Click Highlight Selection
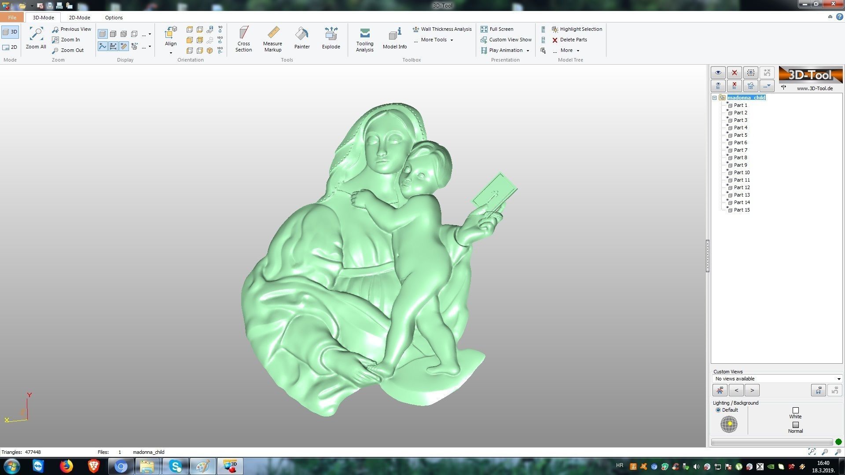The width and height of the screenshot is (845, 475). (577, 29)
